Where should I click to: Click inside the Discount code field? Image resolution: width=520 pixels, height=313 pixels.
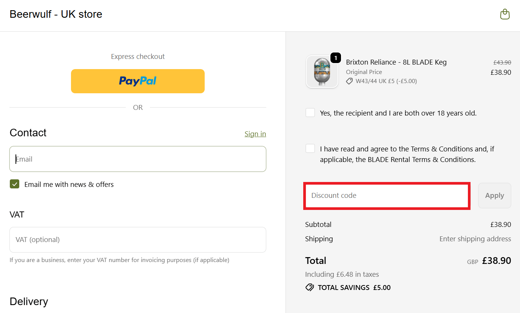[x=387, y=195]
